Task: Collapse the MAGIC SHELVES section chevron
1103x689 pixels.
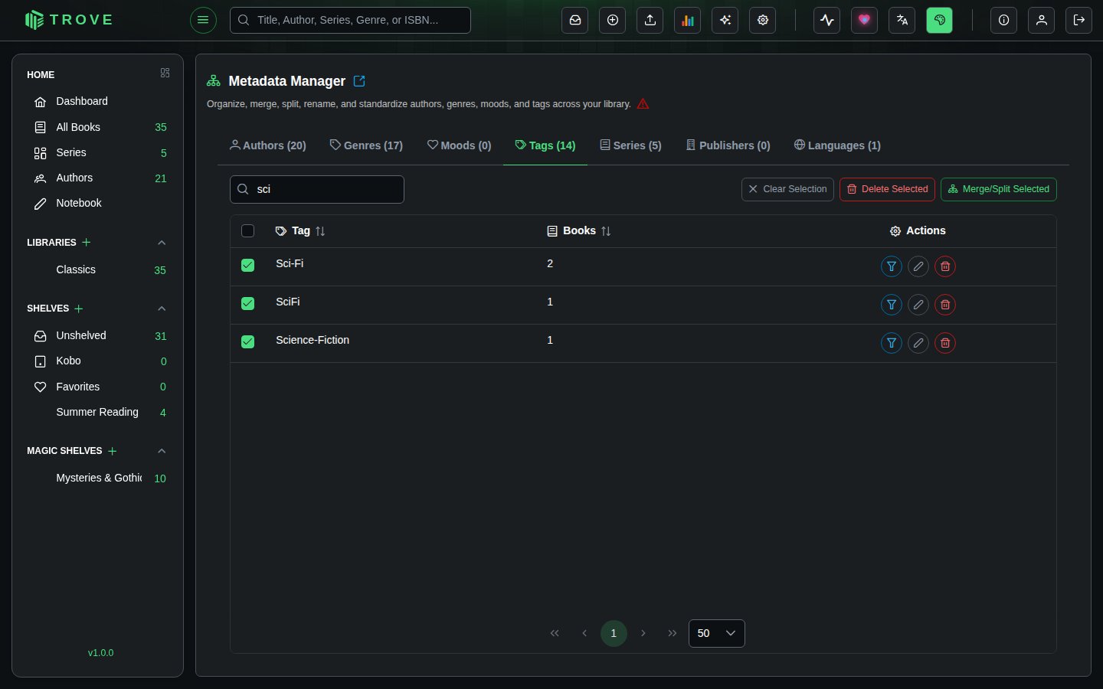Action: [x=162, y=451]
